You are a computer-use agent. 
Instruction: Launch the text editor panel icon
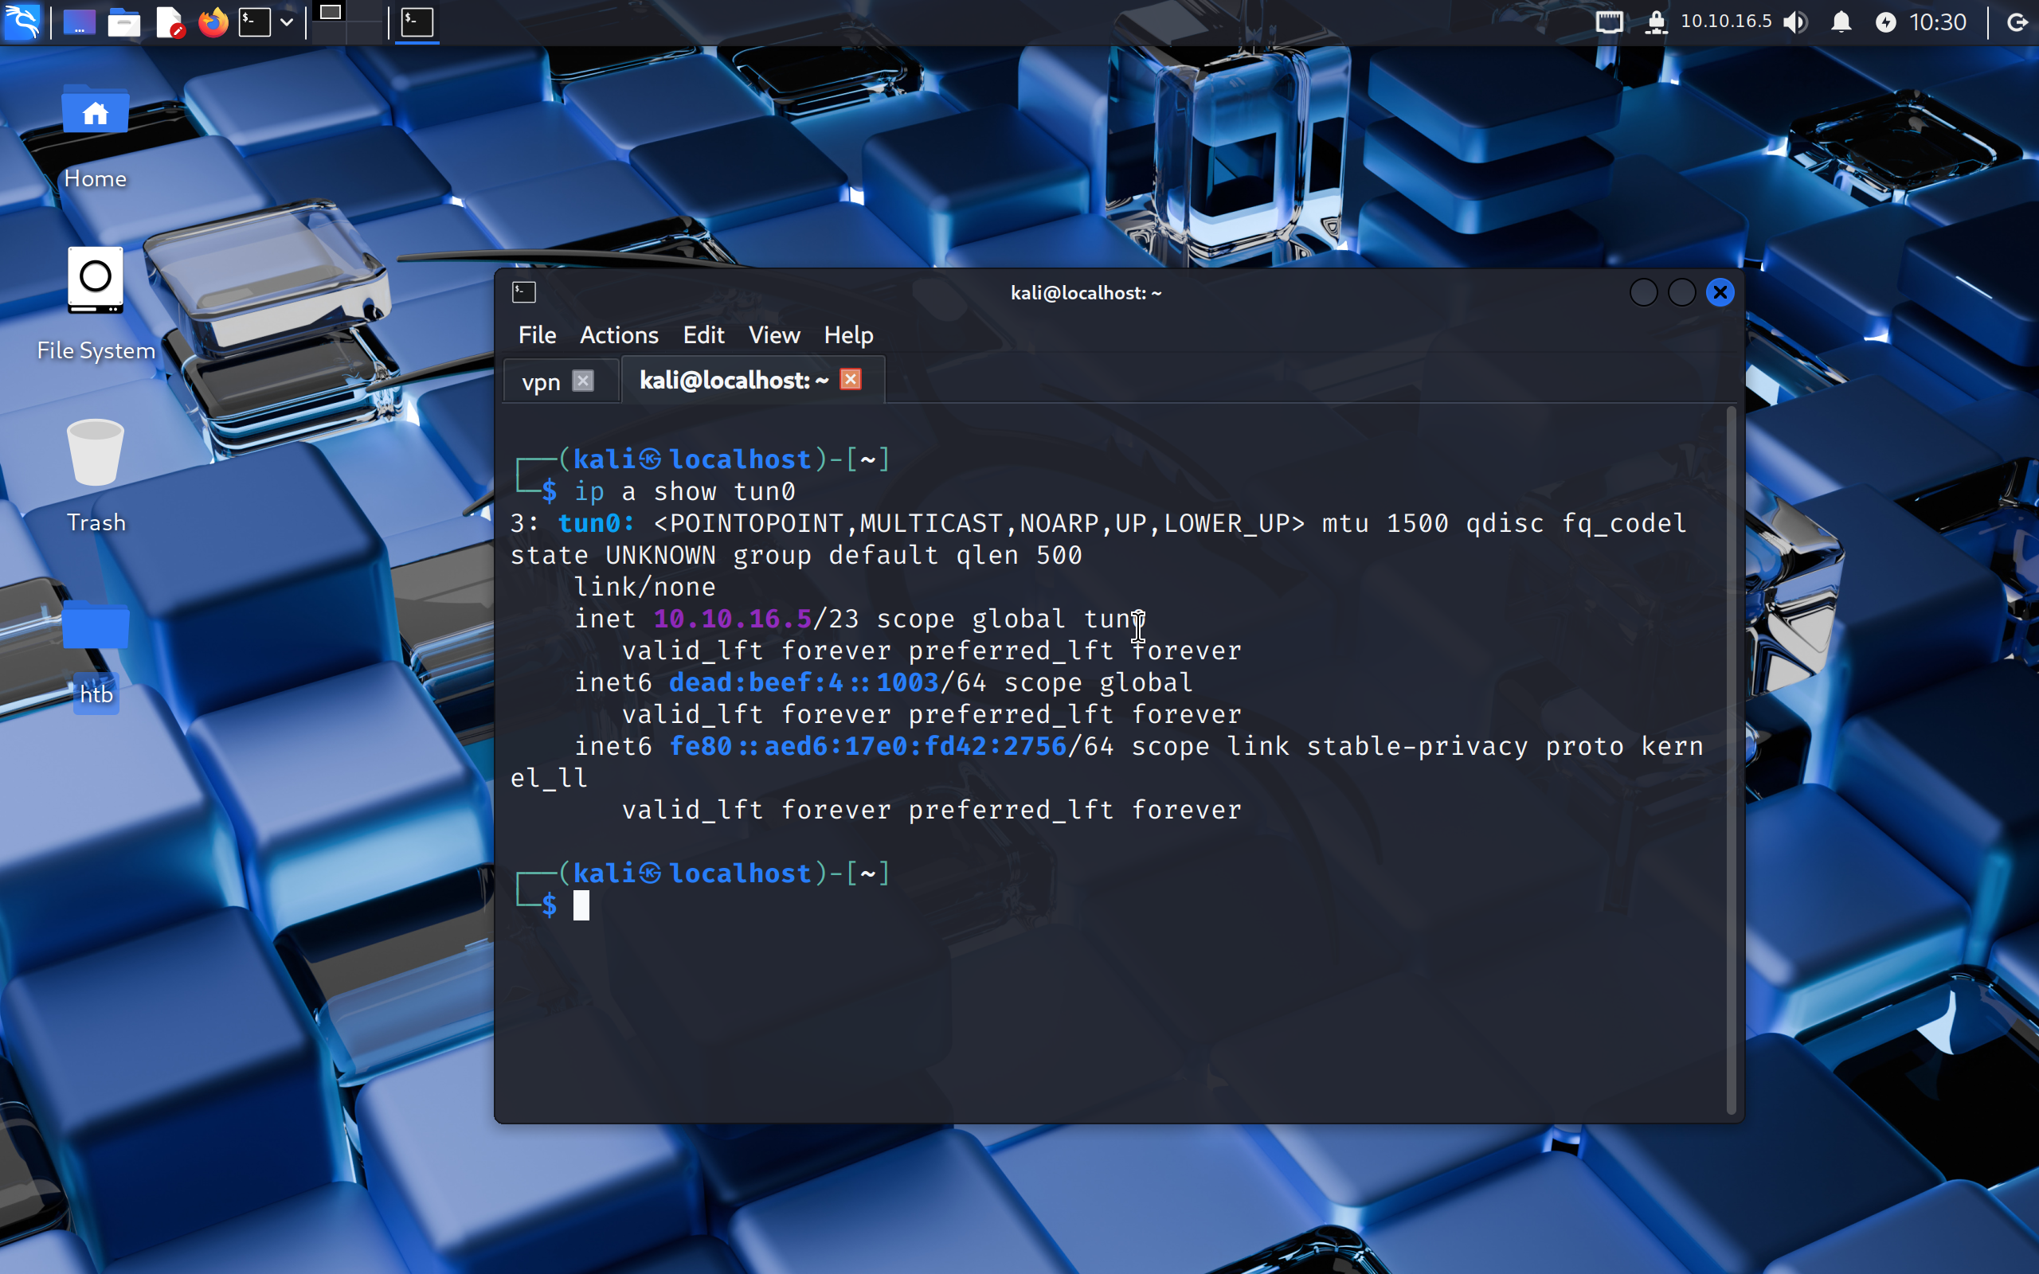[x=170, y=22]
